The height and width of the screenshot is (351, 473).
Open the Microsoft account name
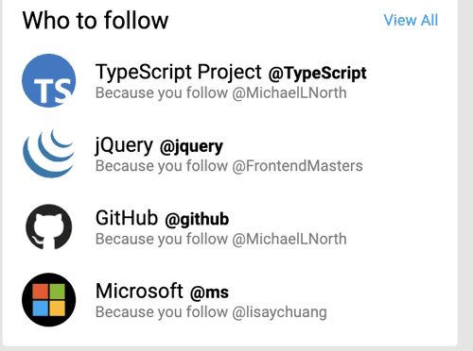point(139,291)
